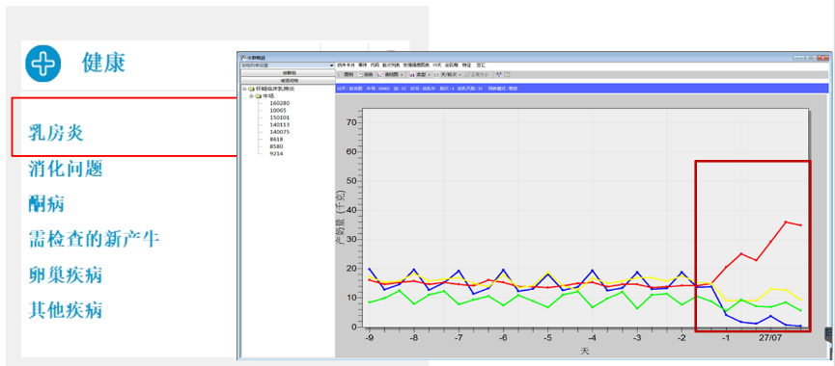Open the 消化问题 link
The height and width of the screenshot is (366, 835).
coord(65,169)
